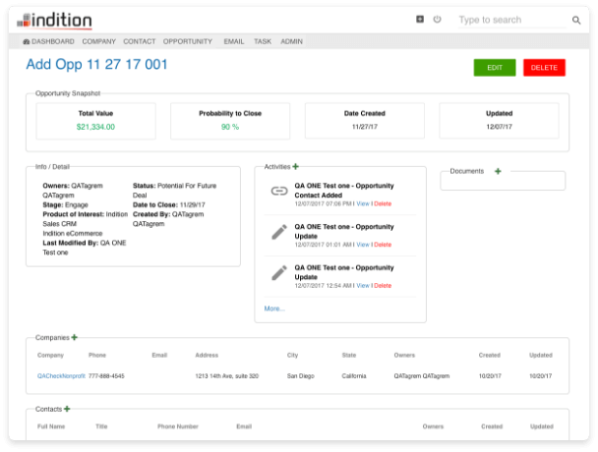The image size is (598, 452).
Task: Click the link icon for Contact Added activity
Action: click(x=278, y=191)
